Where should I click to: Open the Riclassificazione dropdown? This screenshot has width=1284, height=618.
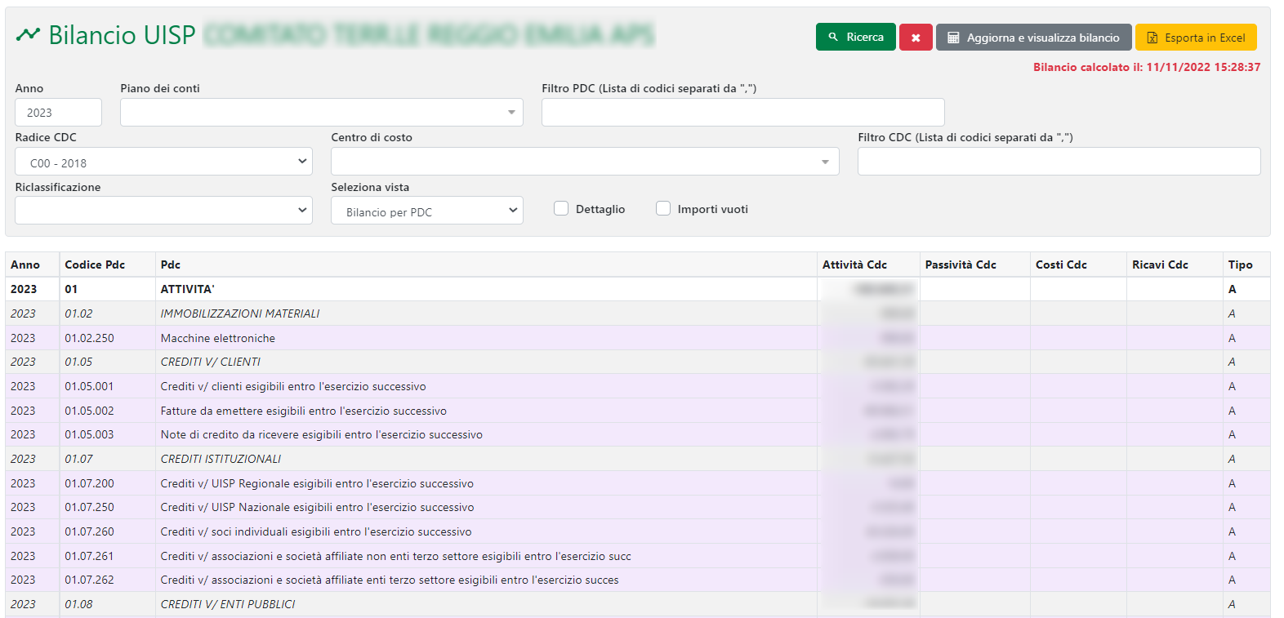tap(163, 211)
